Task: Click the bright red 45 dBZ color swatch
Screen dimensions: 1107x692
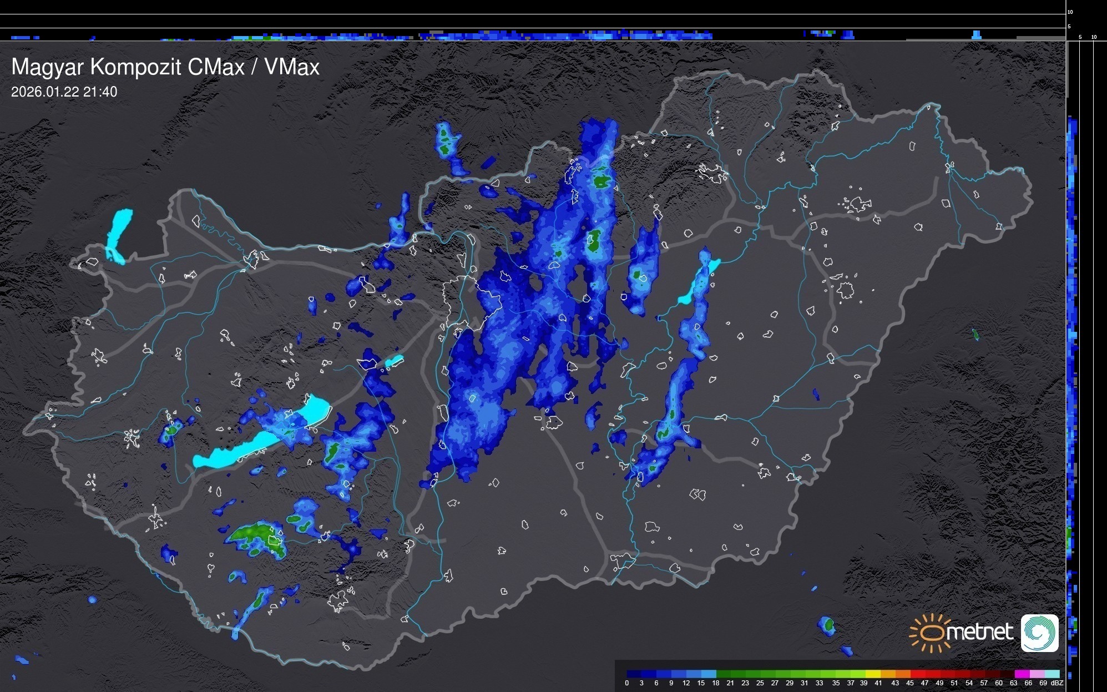Action: point(917,674)
